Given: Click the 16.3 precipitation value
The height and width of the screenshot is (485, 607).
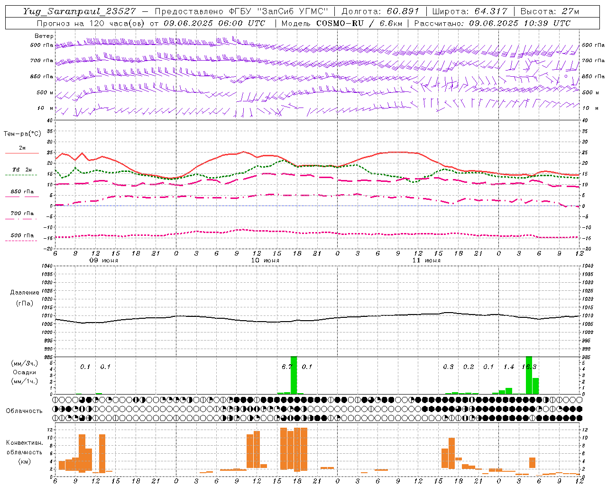Looking at the screenshot, I should coord(529,367).
